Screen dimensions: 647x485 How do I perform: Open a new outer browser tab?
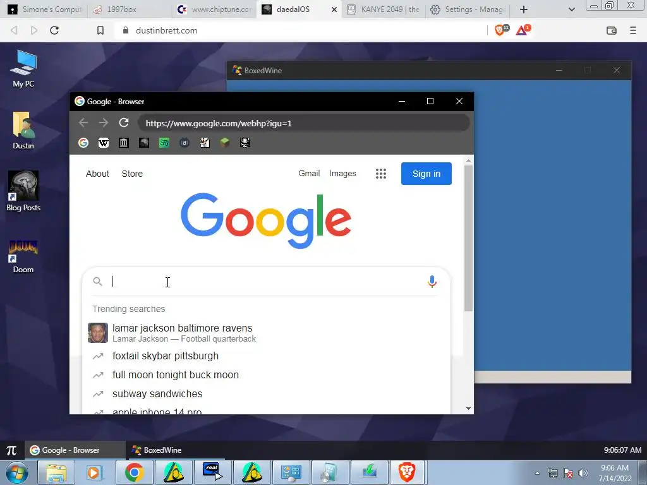tap(524, 9)
